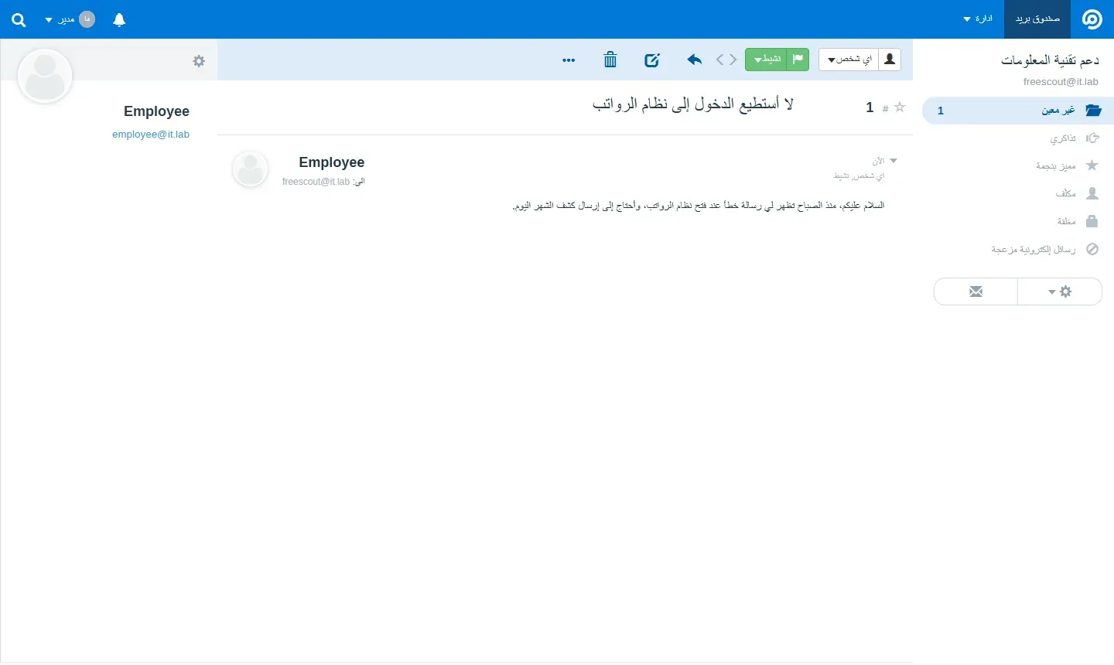1114x665 pixels.
Task: Click the assignee person icon
Action: [890, 60]
